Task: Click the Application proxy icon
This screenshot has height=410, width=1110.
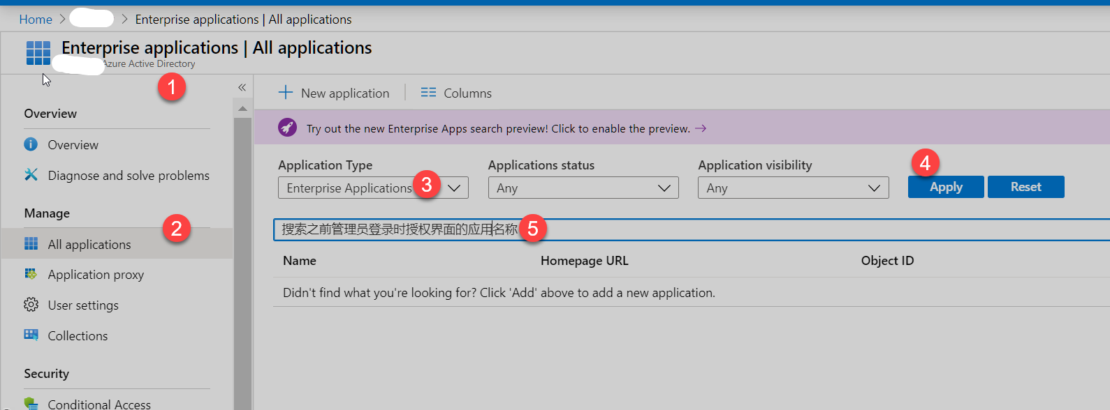Action: [x=31, y=274]
